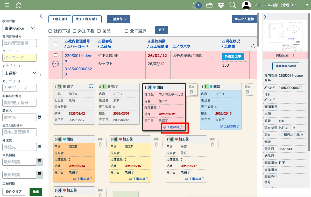Sort by 社内管理番号 column header
The image size is (311, 197).
pos(77,41)
